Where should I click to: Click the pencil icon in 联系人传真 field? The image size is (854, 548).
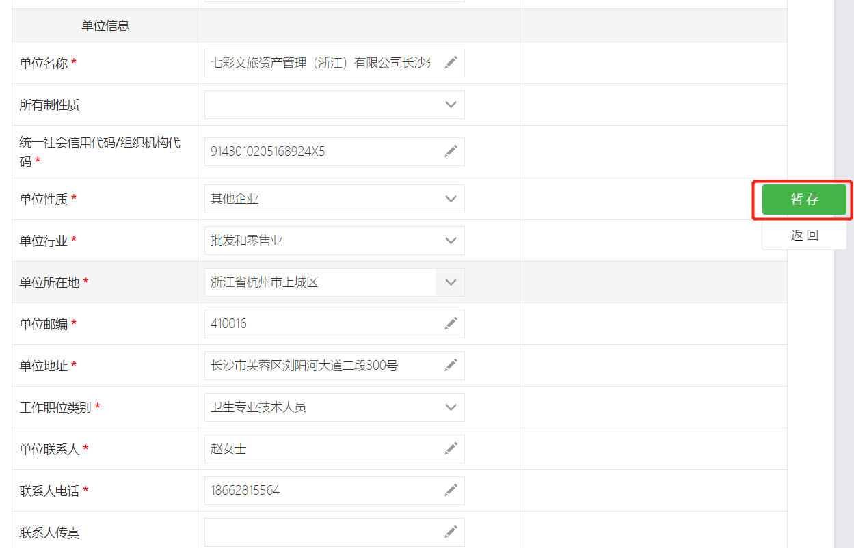[451, 532]
